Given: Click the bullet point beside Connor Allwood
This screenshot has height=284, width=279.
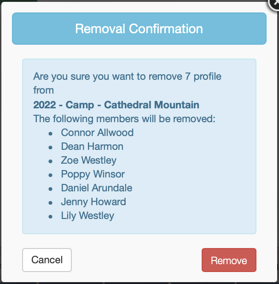Looking at the screenshot, I should 51,133.
